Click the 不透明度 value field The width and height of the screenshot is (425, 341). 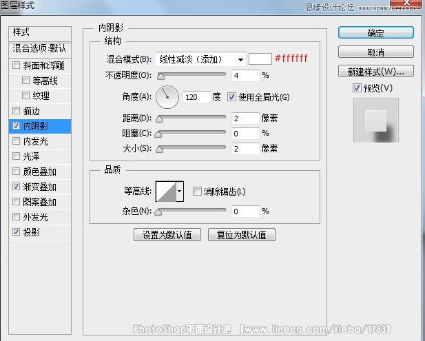point(246,76)
